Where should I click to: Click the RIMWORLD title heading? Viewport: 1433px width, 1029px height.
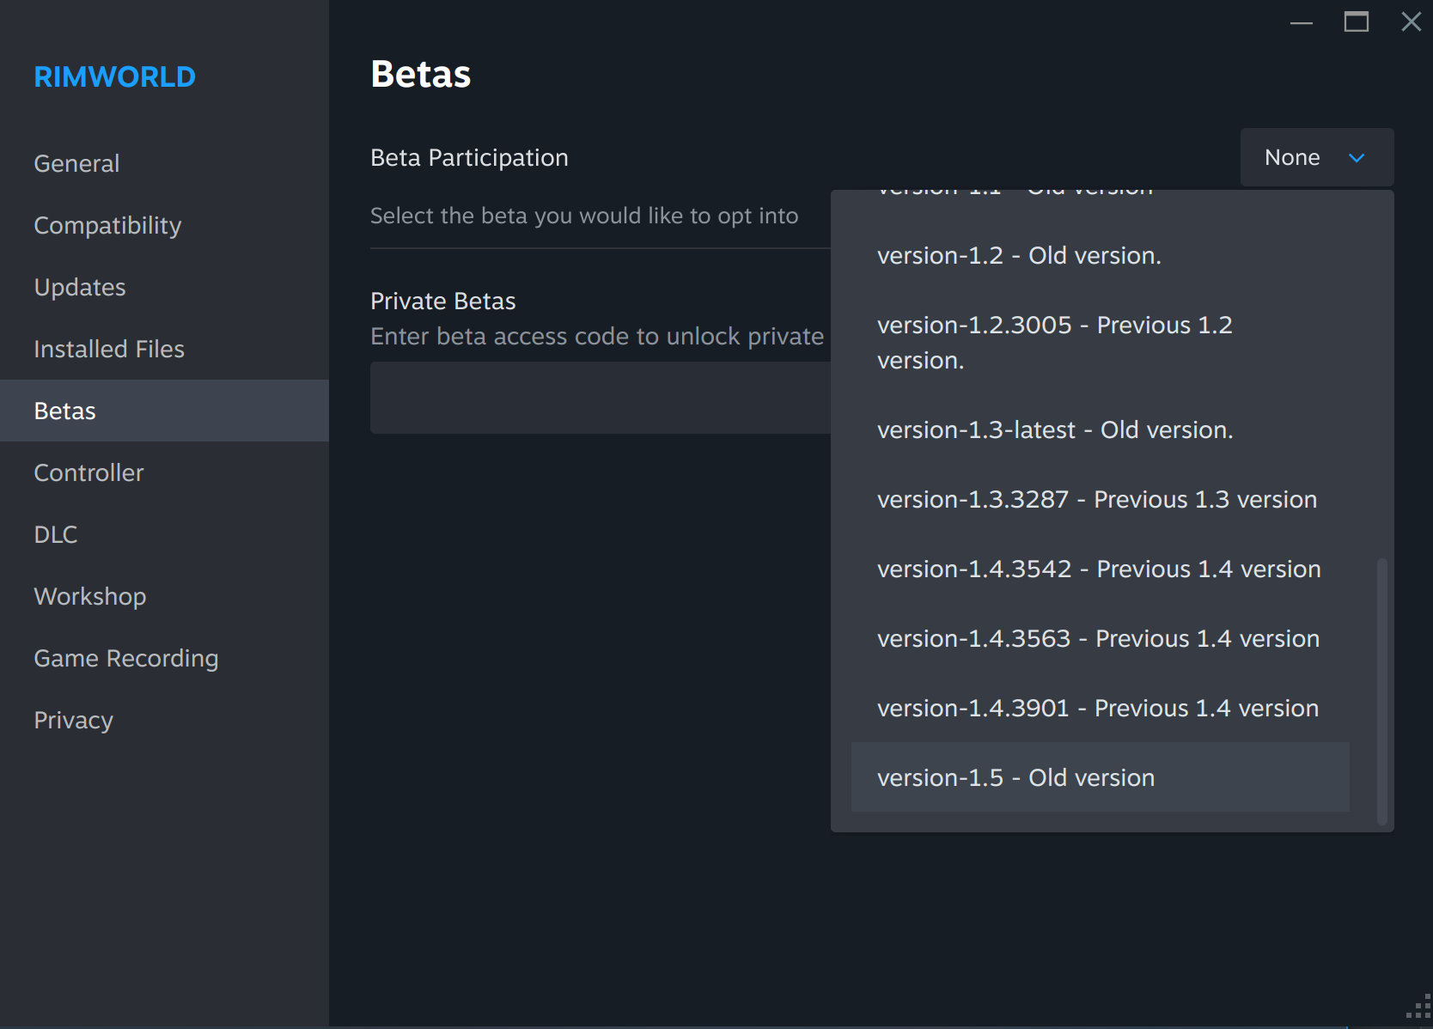click(115, 76)
